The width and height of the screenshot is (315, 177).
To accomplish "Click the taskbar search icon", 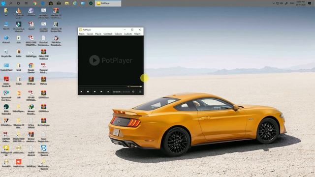I will 10,3.
